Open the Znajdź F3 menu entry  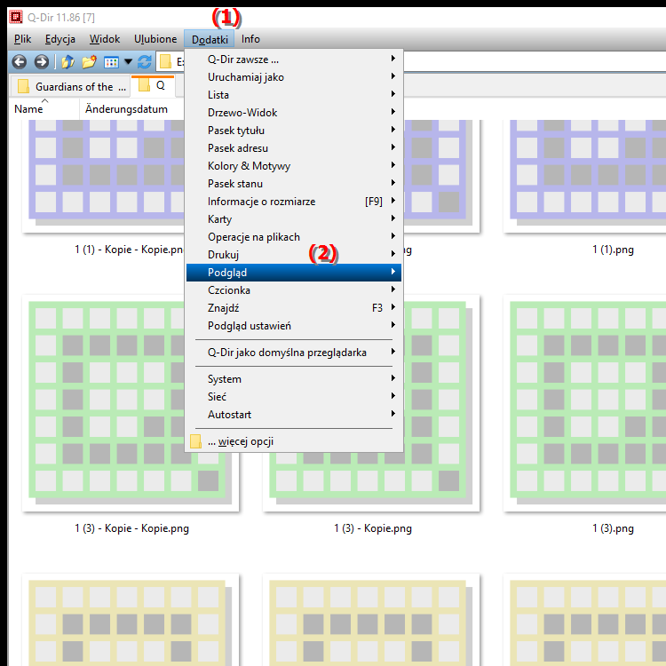[x=294, y=308]
